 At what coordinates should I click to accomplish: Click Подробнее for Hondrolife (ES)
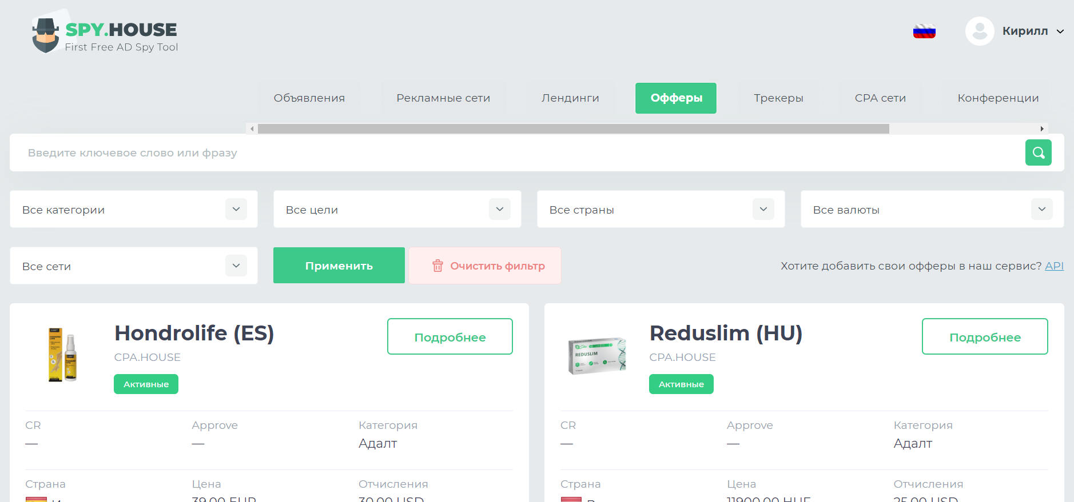pos(450,336)
